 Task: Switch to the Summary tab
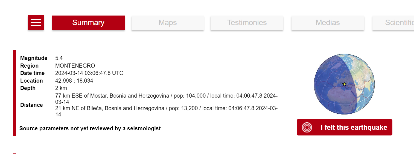coord(88,23)
